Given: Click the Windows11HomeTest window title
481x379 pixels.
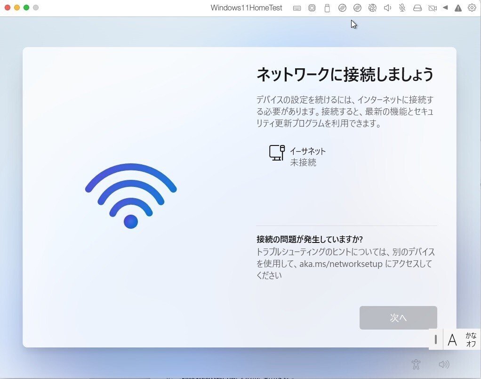Looking at the screenshot, I should pos(246,8).
